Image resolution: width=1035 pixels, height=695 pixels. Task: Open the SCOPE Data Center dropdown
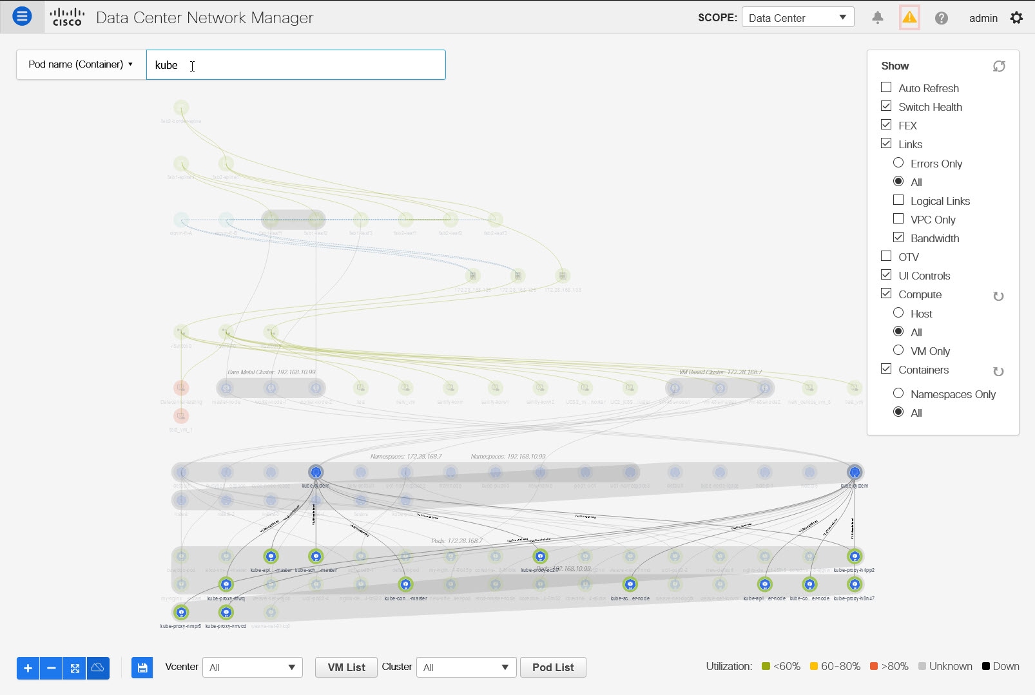[x=798, y=17]
